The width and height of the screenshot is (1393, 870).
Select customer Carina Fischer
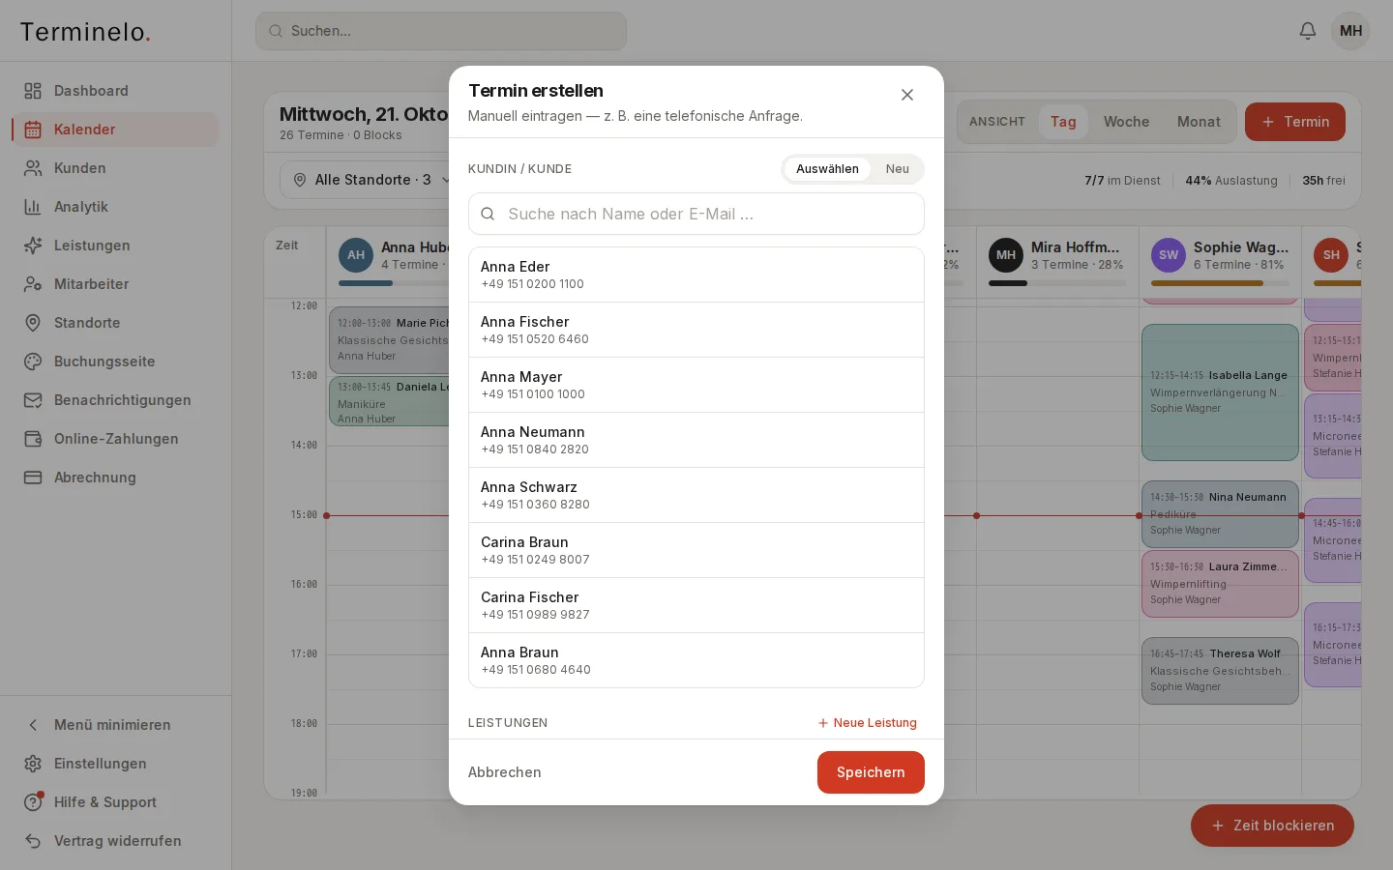(696, 605)
